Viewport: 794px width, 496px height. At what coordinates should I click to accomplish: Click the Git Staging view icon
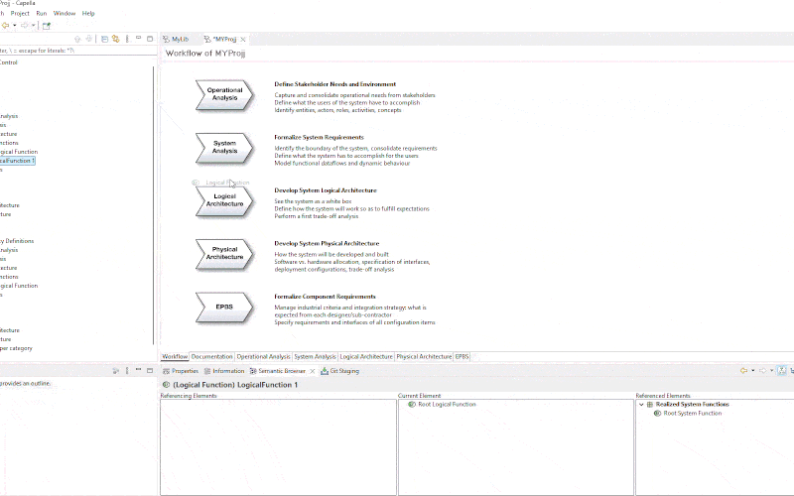tap(325, 371)
